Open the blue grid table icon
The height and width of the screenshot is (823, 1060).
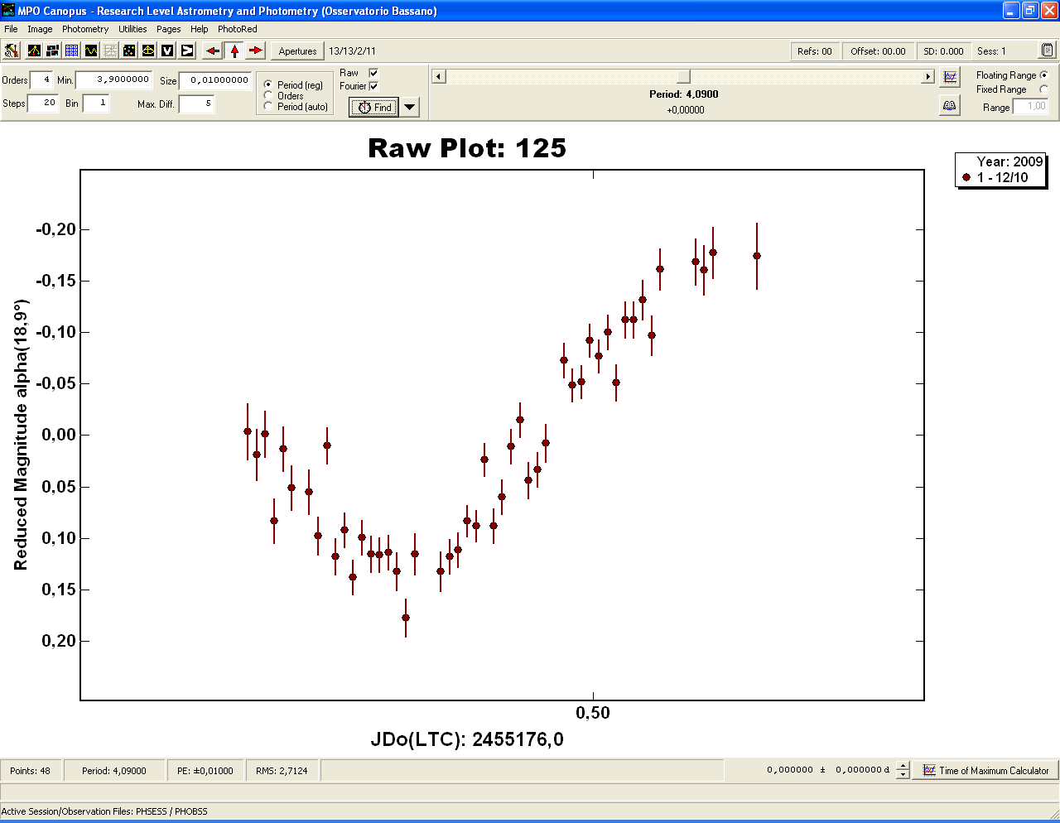(72, 51)
